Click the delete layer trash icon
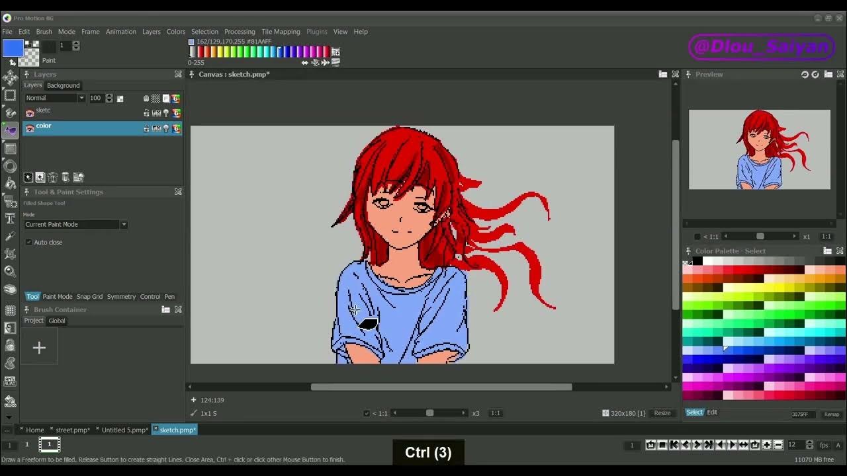The height and width of the screenshot is (476, 847). click(52, 177)
